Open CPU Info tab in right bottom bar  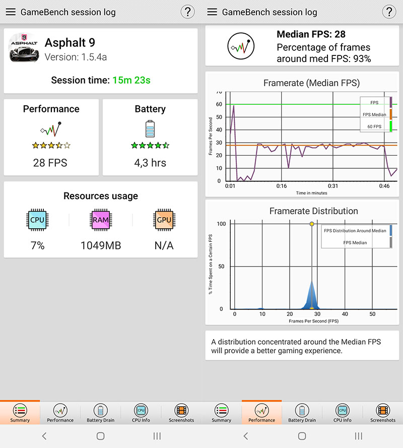pyautogui.click(x=342, y=413)
